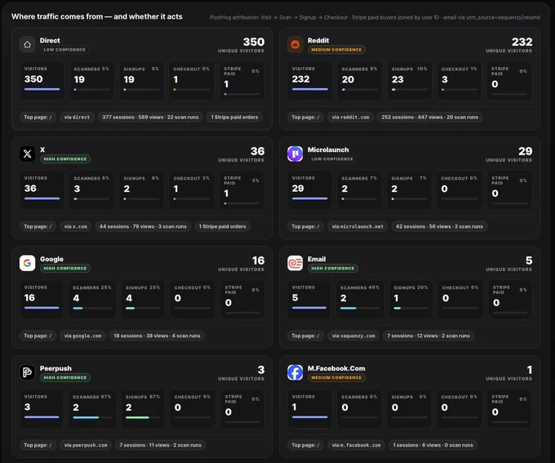The height and width of the screenshot is (463, 555).
Task: Click X's Scanners 3 stat tile
Action: [x=91, y=190]
